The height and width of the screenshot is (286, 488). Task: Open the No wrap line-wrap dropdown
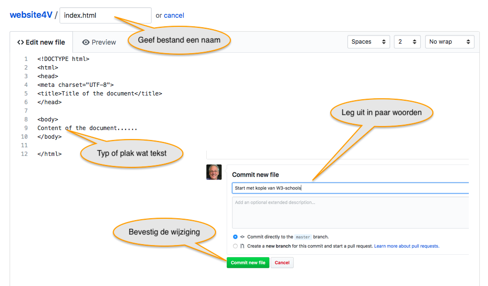tap(450, 42)
